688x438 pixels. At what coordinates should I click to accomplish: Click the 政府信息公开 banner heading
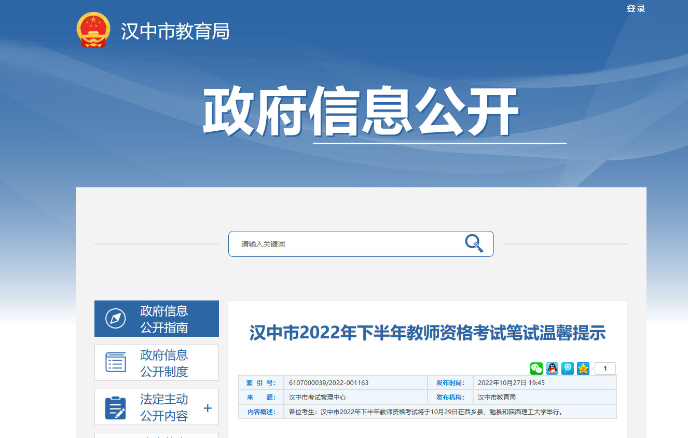coord(360,112)
